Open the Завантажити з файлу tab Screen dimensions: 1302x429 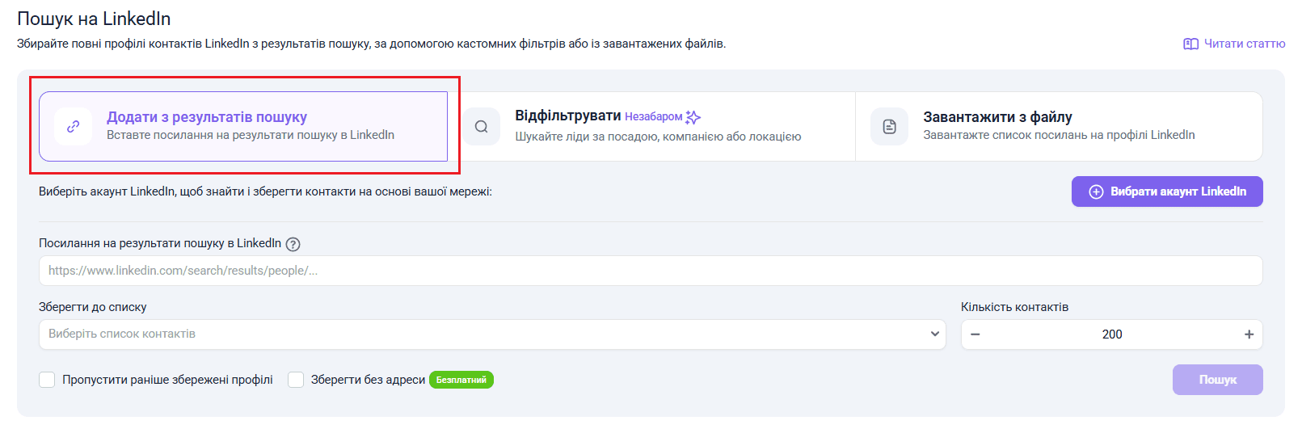[1059, 126]
